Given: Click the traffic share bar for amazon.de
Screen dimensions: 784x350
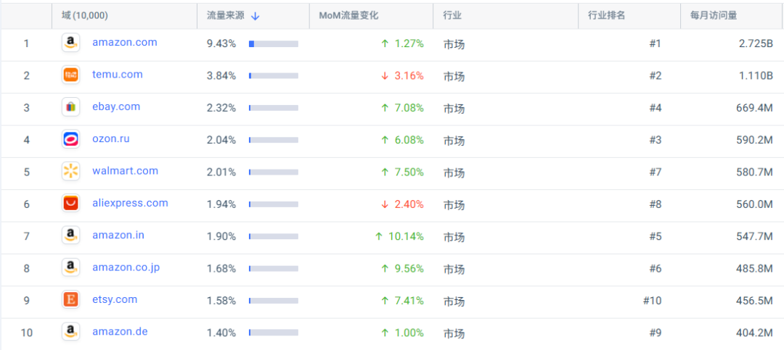Looking at the screenshot, I should coord(274,333).
